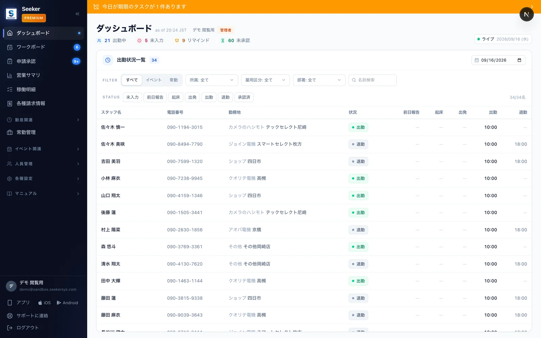The width and height of the screenshot is (541, 338).
Task: Open the 所属: 全て dropdown
Action: pos(212,80)
